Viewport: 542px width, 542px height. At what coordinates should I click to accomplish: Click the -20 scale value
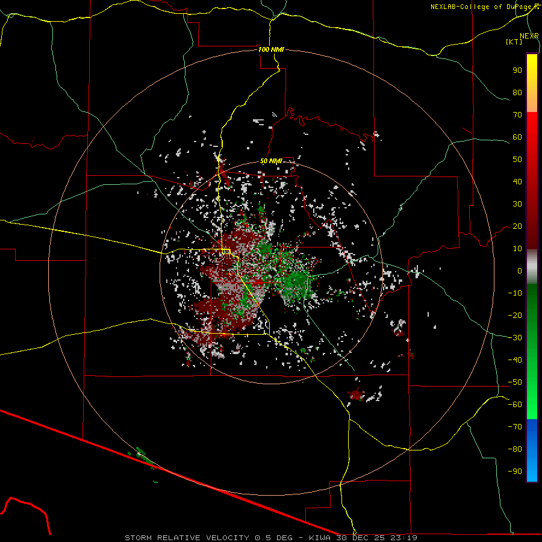coord(515,315)
